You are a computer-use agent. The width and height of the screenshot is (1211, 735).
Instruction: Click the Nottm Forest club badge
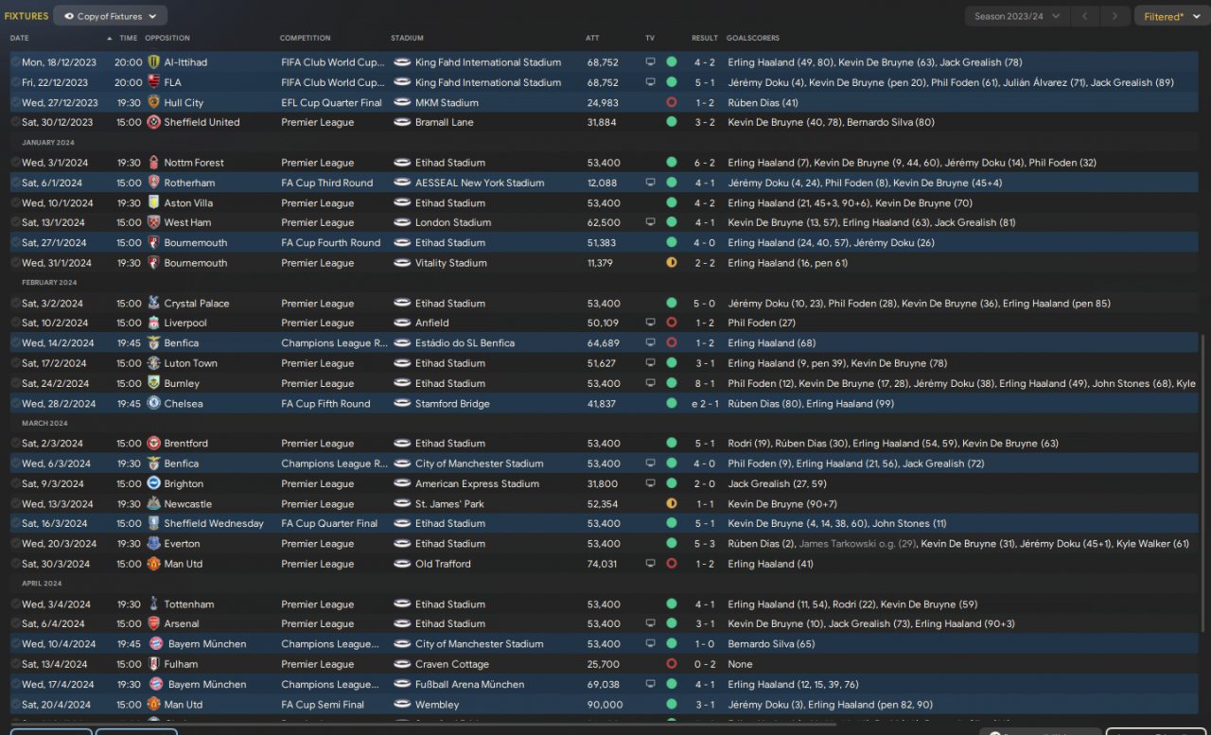coord(153,163)
